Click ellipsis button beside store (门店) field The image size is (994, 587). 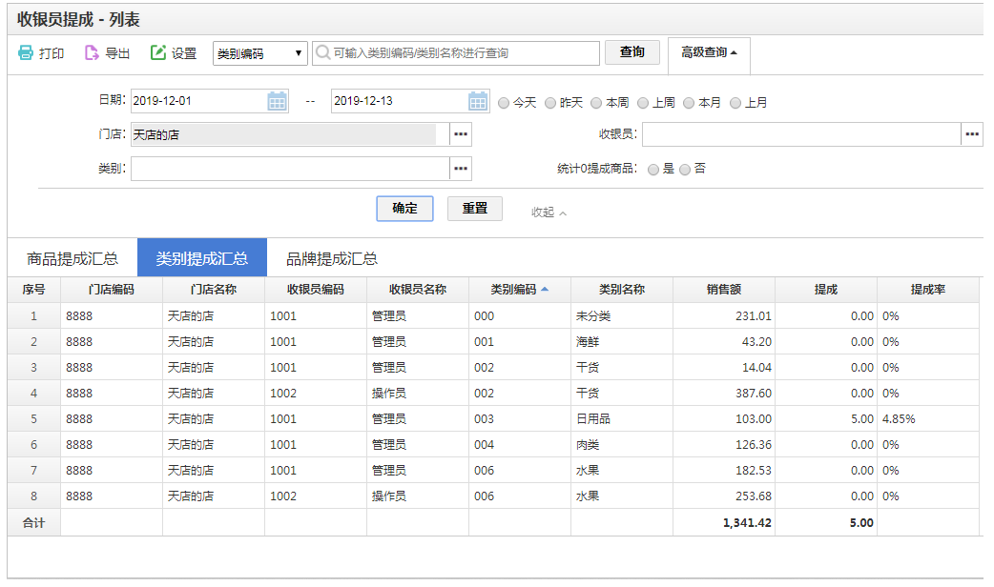click(x=461, y=135)
